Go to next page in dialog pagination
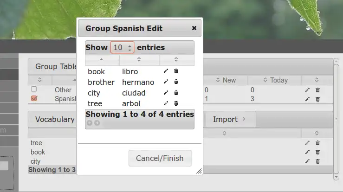343x192 pixels. [x=97, y=123]
